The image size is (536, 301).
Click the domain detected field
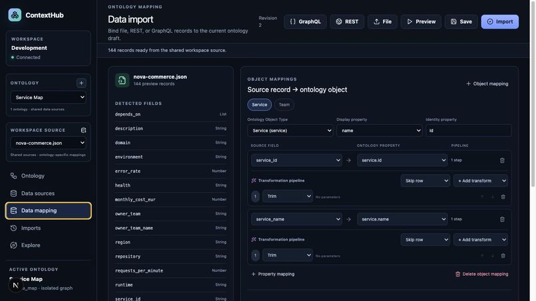tap(171, 143)
